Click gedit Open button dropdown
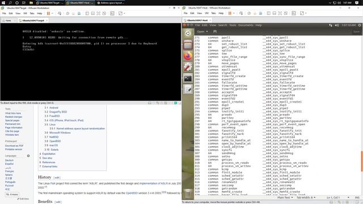 (202, 32)
